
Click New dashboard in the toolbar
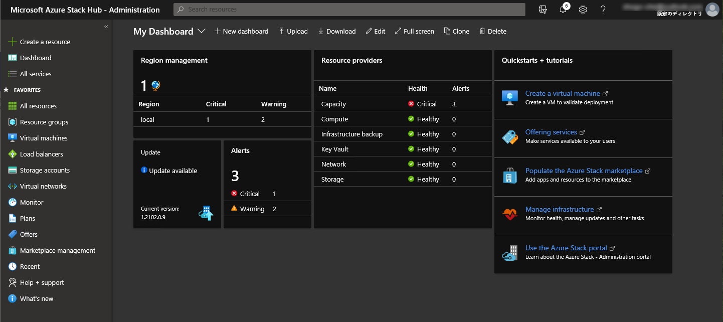click(x=241, y=31)
